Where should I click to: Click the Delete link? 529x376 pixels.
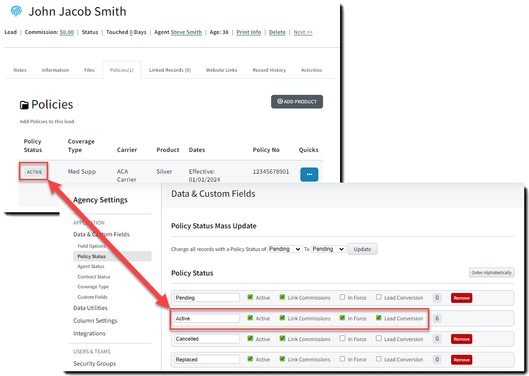coord(277,32)
